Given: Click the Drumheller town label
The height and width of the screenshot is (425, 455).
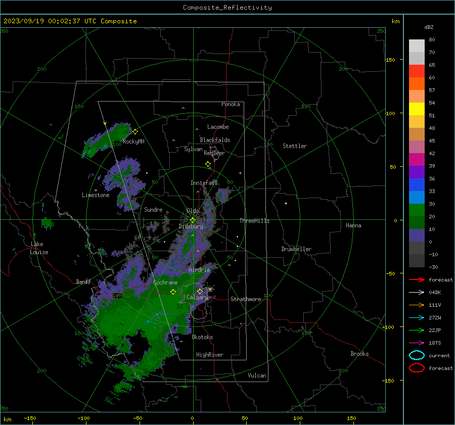Looking at the screenshot, I should (296, 249).
